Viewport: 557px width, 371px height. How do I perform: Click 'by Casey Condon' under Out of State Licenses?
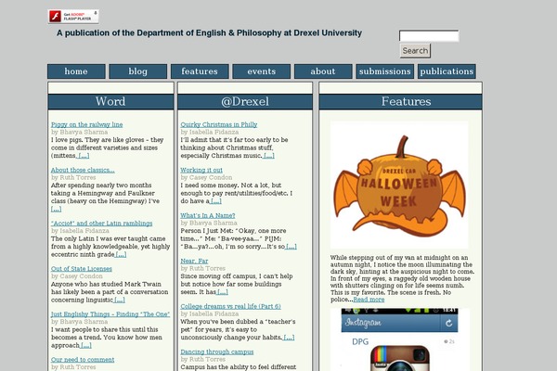click(77, 276)
